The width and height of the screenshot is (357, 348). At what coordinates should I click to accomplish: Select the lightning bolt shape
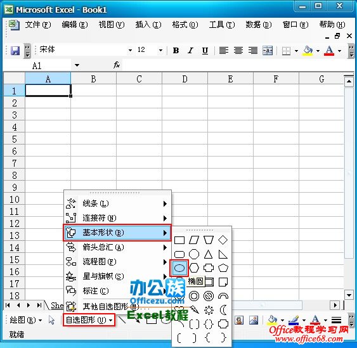(194, 309)
